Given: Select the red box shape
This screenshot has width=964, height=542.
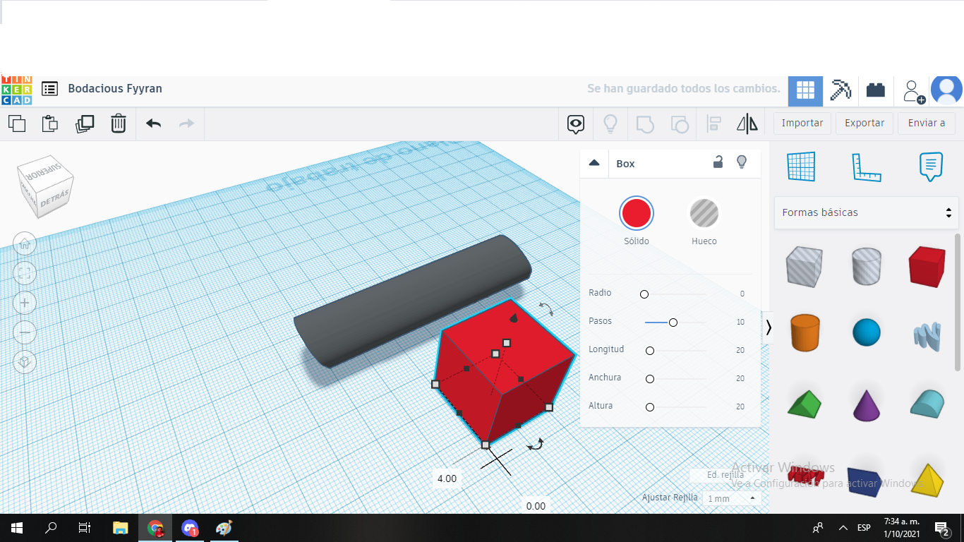Looking at the screenshot, I should [927, 266].
